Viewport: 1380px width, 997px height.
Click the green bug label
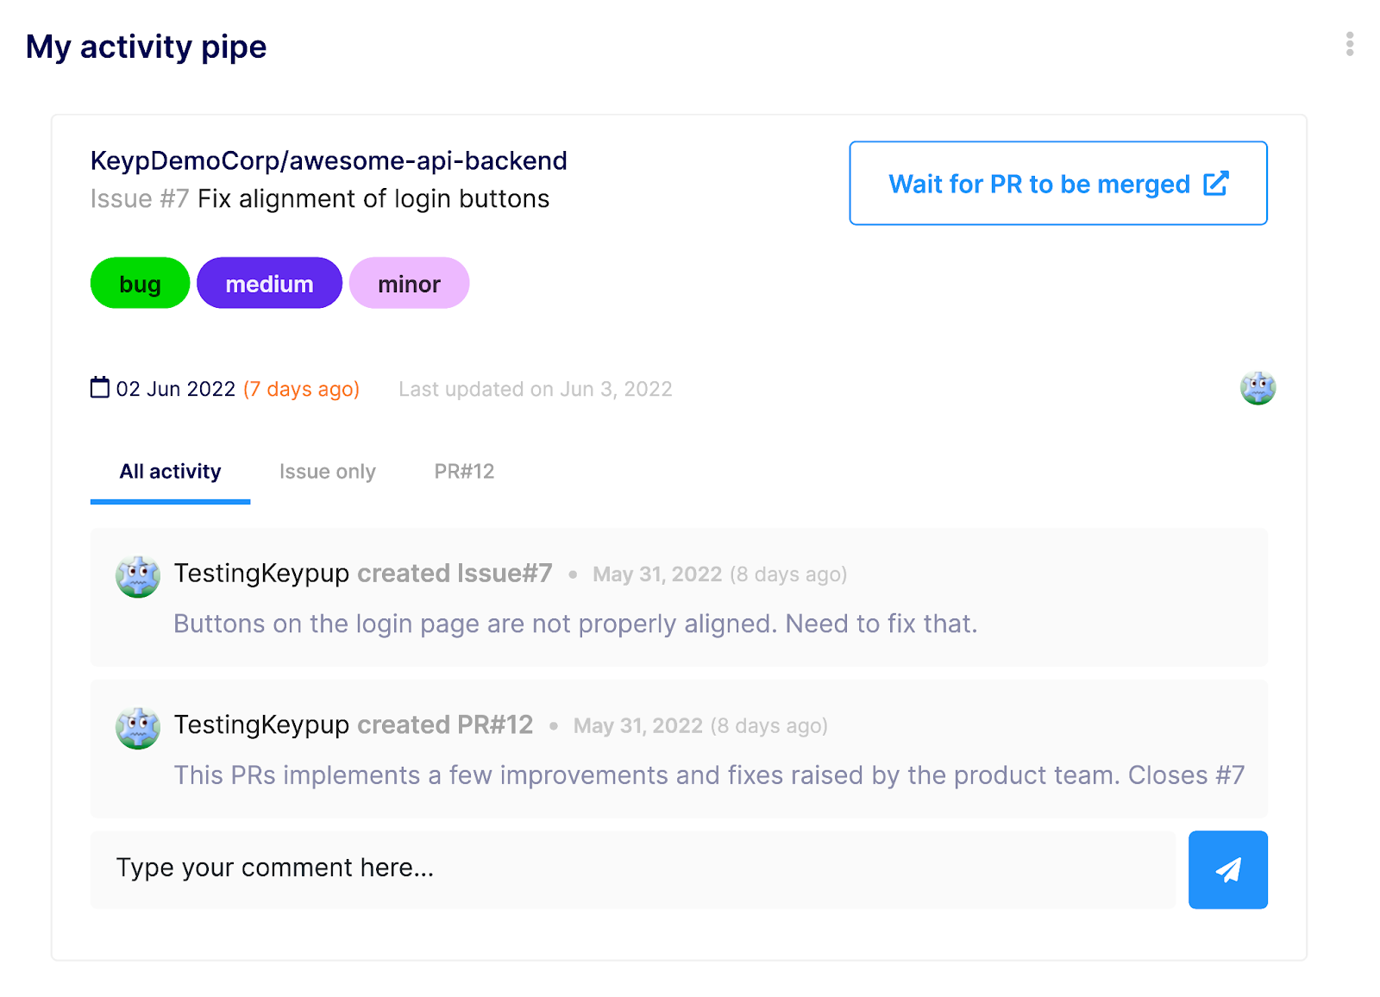pyautogui.click(x=140, y=284)
